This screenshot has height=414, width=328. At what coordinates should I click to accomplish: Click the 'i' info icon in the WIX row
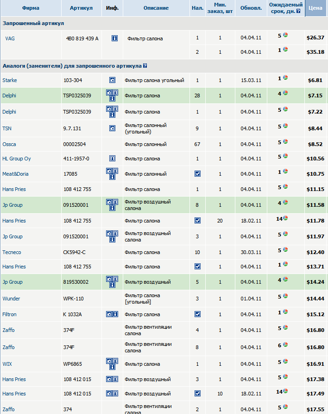coord(112,367)
